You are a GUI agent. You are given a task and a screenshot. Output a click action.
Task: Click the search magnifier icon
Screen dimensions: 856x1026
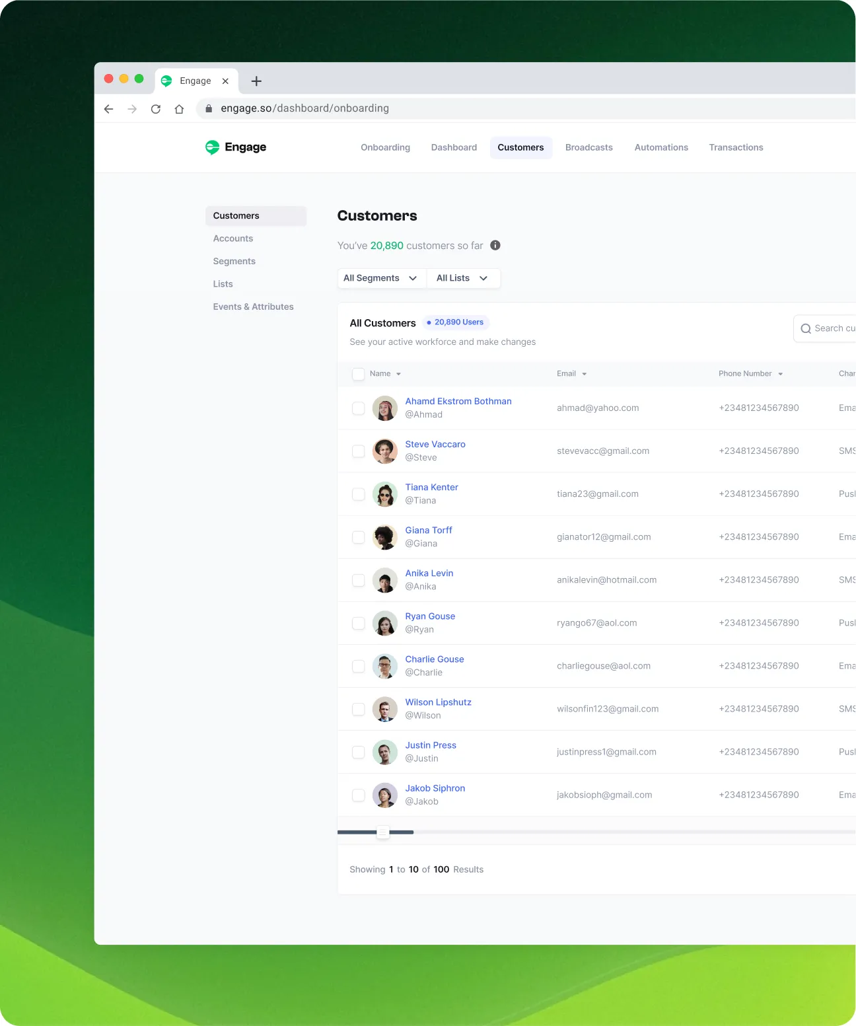[x=806, y=328]
